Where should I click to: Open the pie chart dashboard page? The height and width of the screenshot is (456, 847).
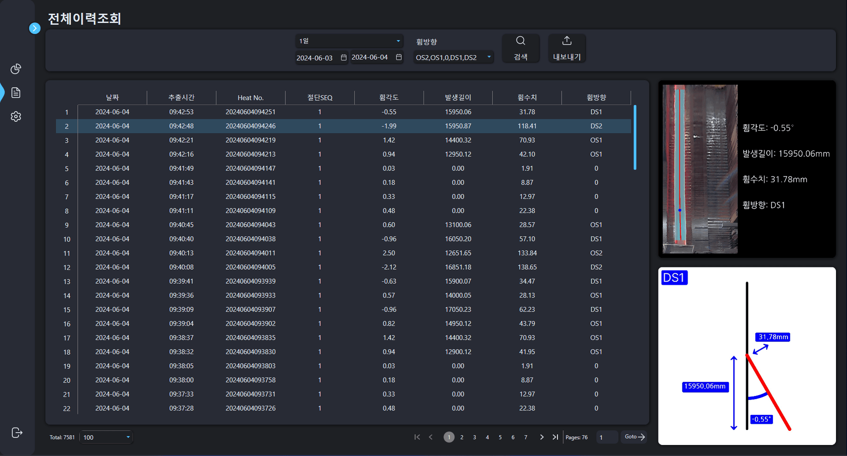click(16, 69)
